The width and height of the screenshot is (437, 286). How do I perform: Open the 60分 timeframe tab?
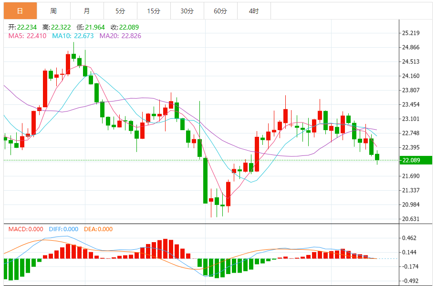click(221, 11)
